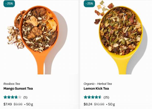Click the -25% badge on Mango Sunset Tea
This screenshot has height=109, width=152.
pyautogui.click(x=9, y=4)
